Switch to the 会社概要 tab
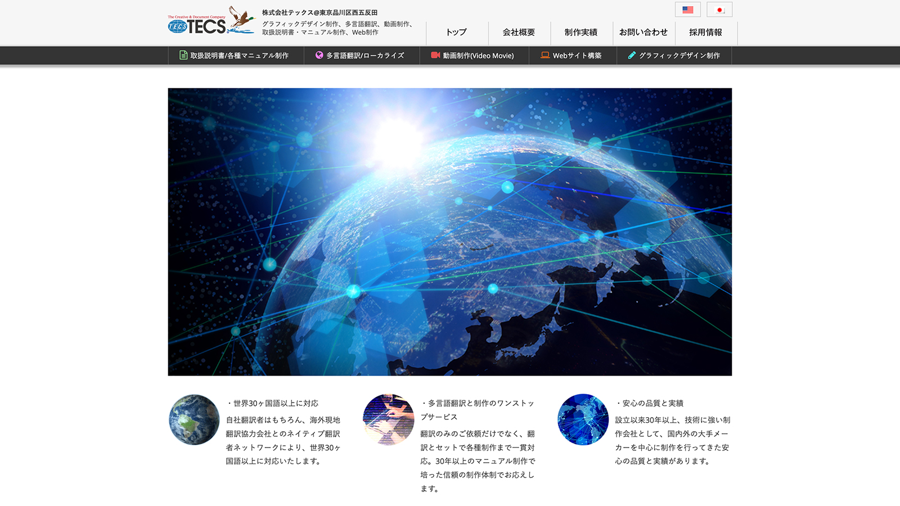Image resolution: width=900 pixels, height=506 pixels. coord(520,33)
